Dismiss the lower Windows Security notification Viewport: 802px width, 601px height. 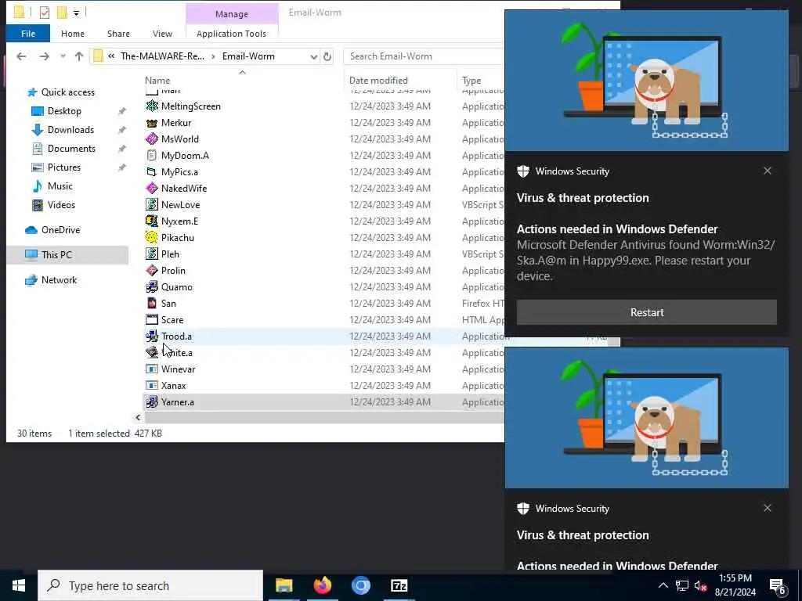tap(768, 508)
